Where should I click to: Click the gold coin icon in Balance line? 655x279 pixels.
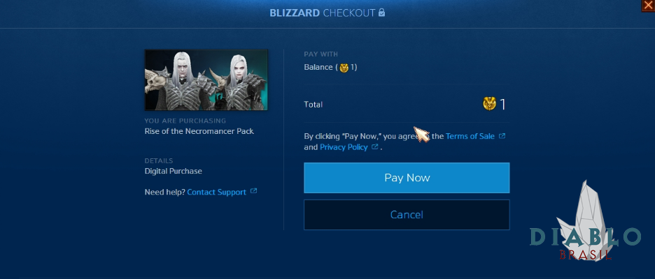point(344,67)
